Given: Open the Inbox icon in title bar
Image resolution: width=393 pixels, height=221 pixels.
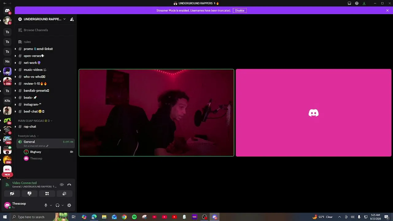Looking at the screenshot, I should 349,3.
